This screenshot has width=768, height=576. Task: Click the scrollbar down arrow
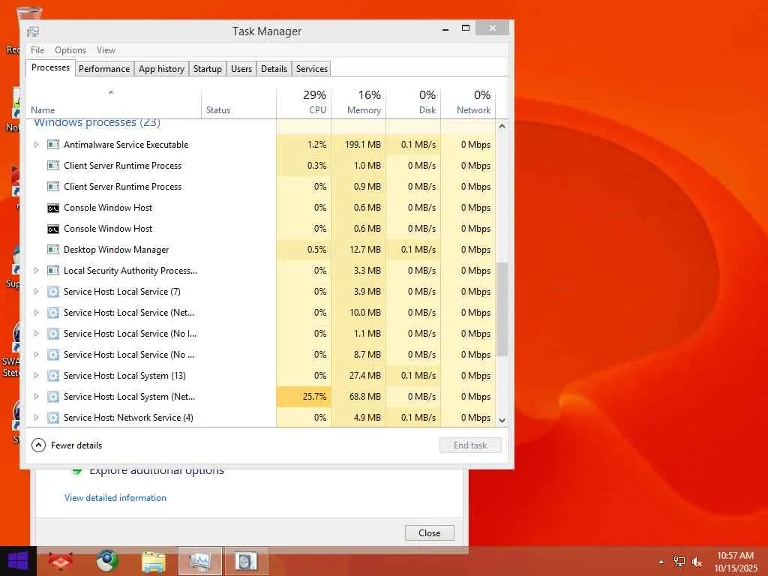502,420
